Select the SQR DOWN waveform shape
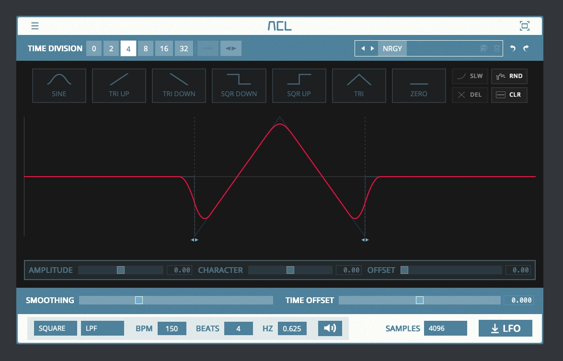Image resolution: width=563 pixels, height=361 pixels. (239, 86)
